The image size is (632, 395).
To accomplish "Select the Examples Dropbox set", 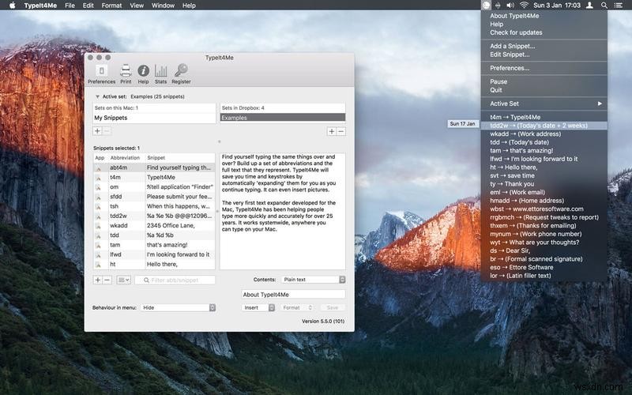I will 283,118.
